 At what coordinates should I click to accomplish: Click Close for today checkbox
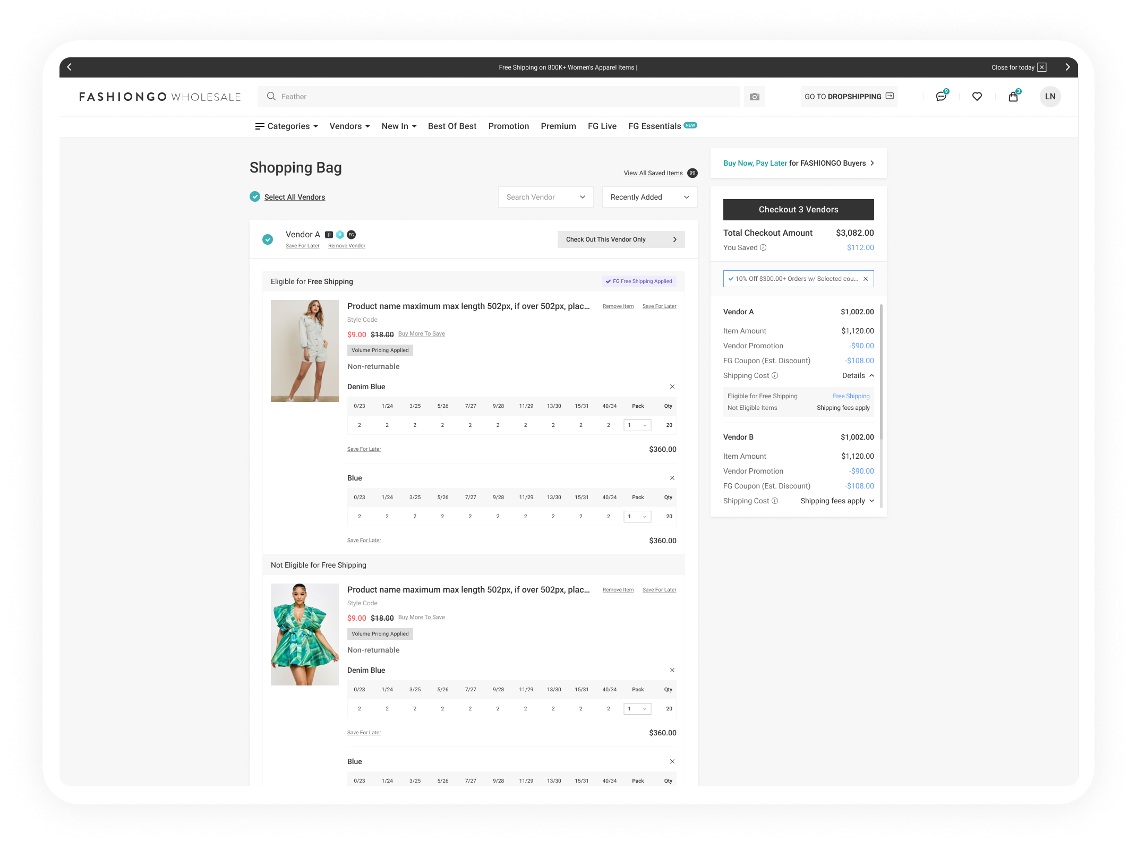pyautogui.click(x=1041, y=67)
